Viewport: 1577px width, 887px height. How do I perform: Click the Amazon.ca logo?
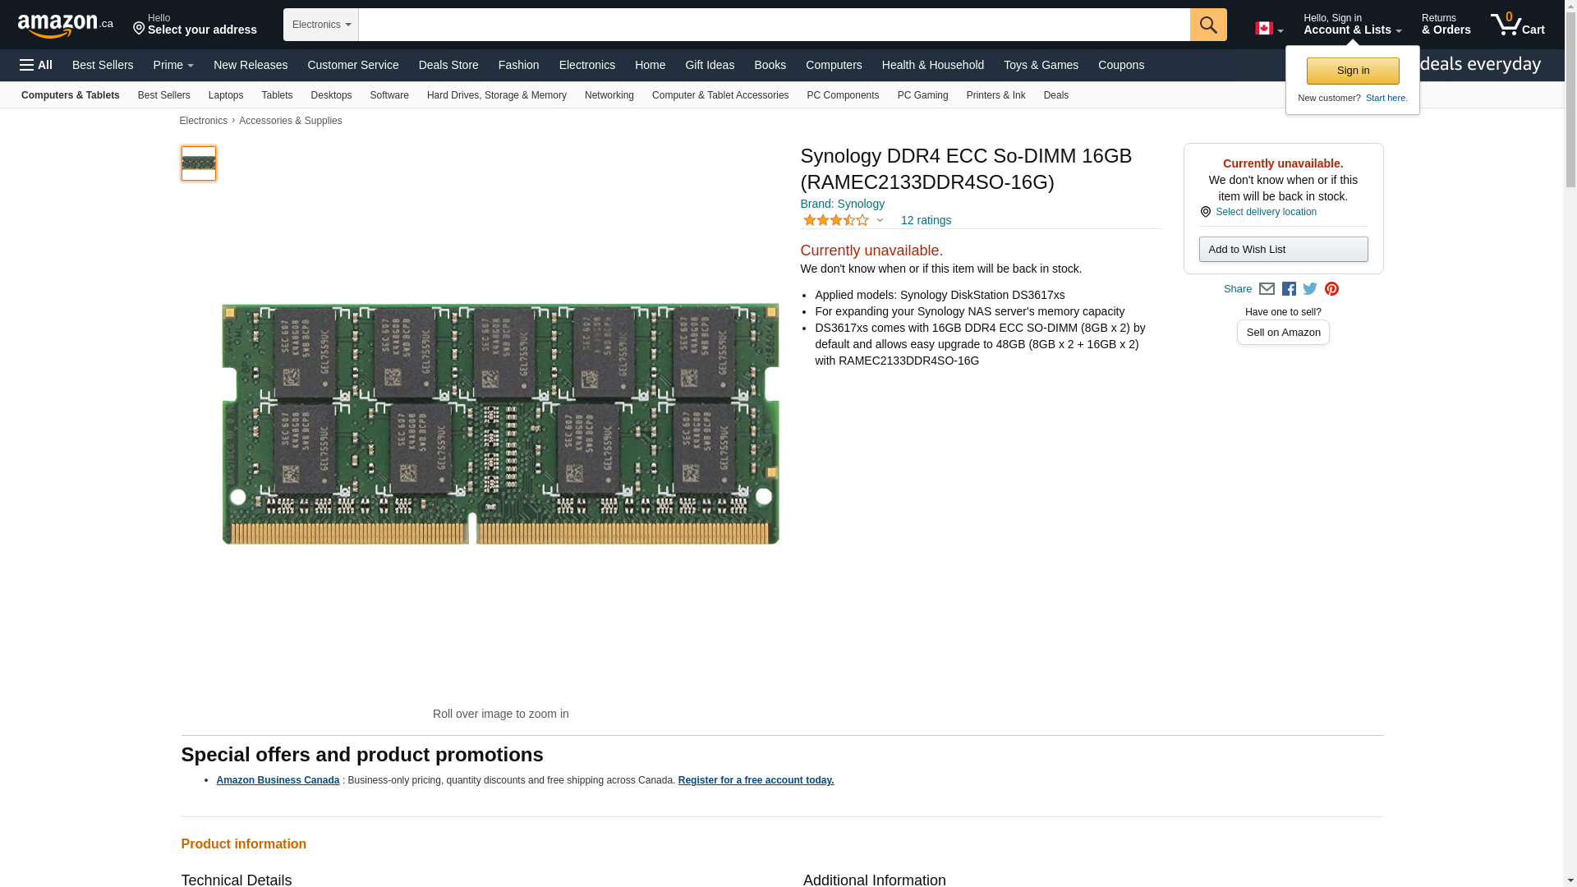click(x=65, y=25)
